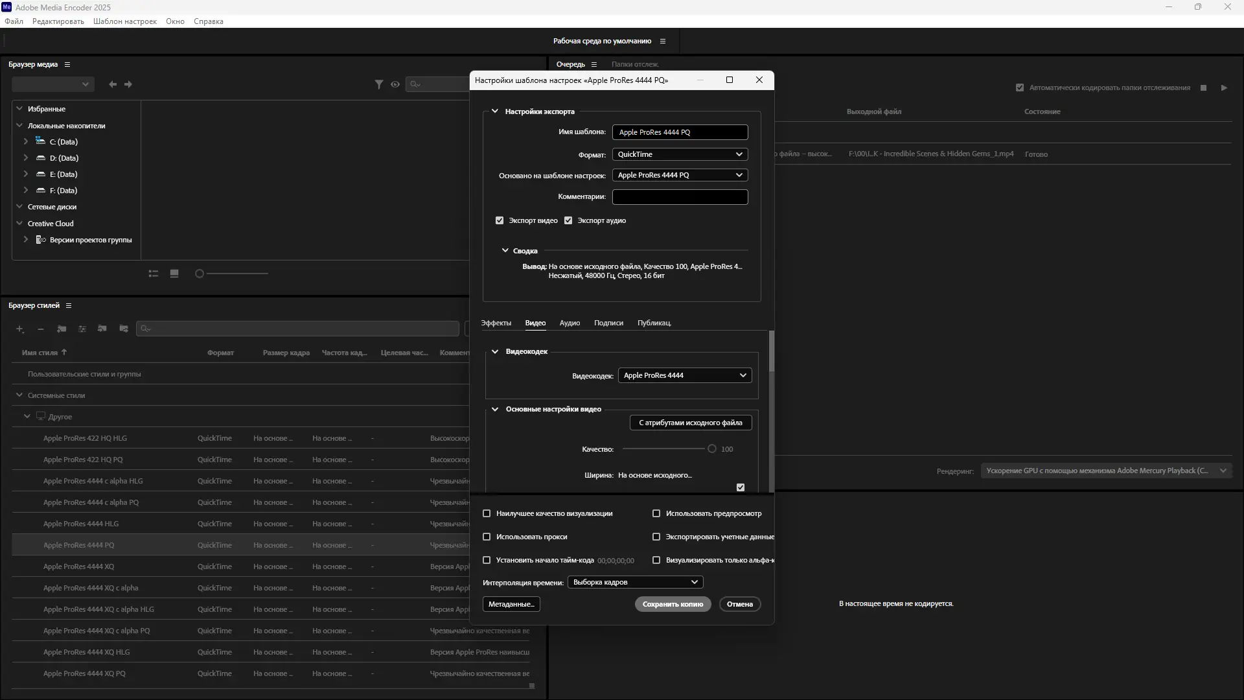1244x700 pixels.
Task: Enable the Use proxies checkbox
Action: (487, 537)
